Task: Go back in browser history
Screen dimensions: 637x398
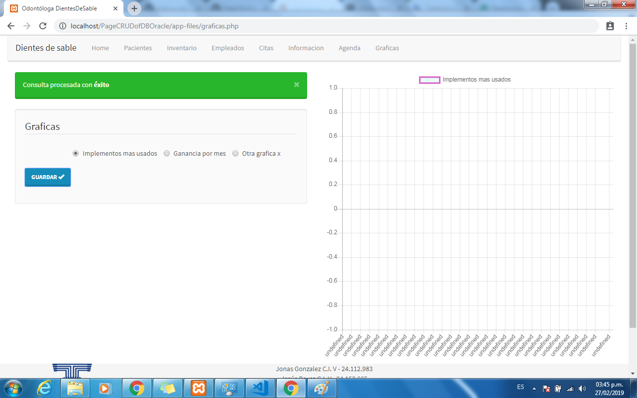Action: pyautogui.click(x=11, y=26)
